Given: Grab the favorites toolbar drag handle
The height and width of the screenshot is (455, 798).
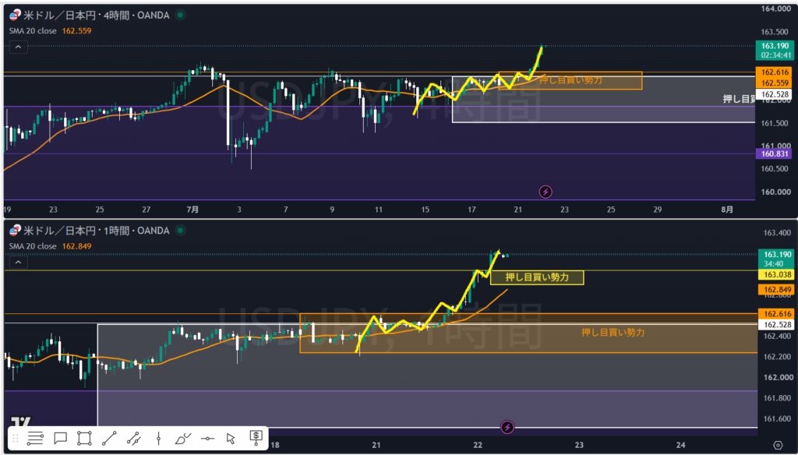Looking at the screenshot, I should (16, 438).
